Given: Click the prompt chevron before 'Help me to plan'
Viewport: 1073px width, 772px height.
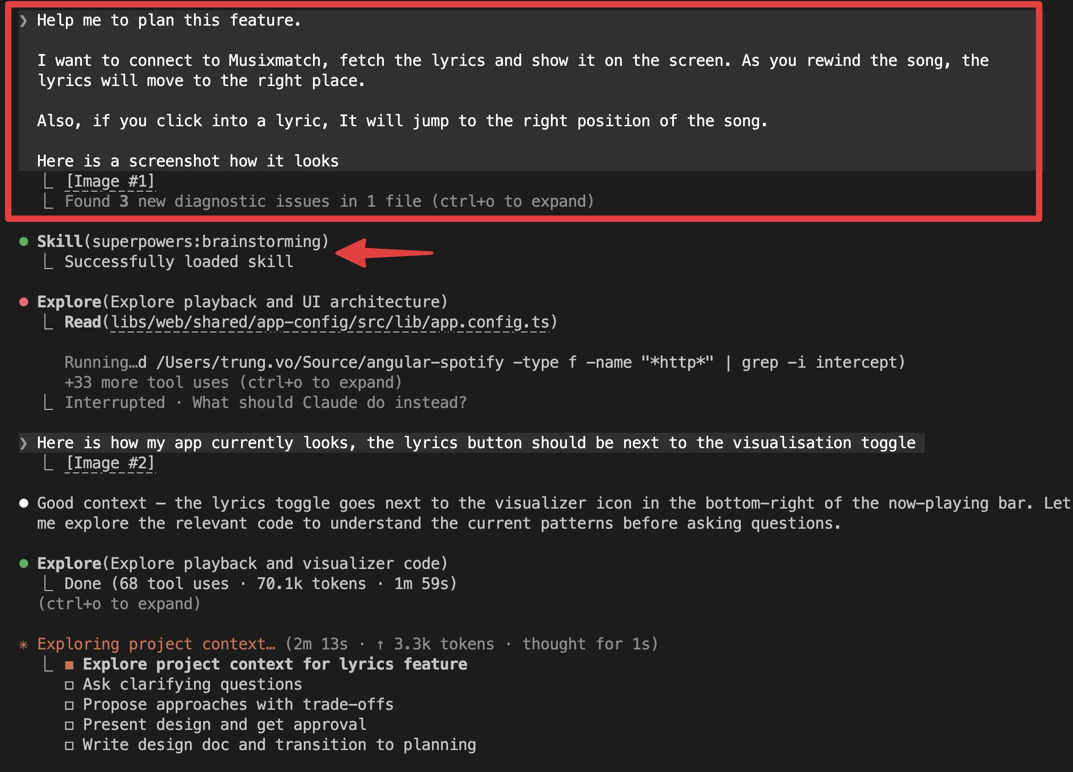Looking at the screenshot, I should (24, 20).
